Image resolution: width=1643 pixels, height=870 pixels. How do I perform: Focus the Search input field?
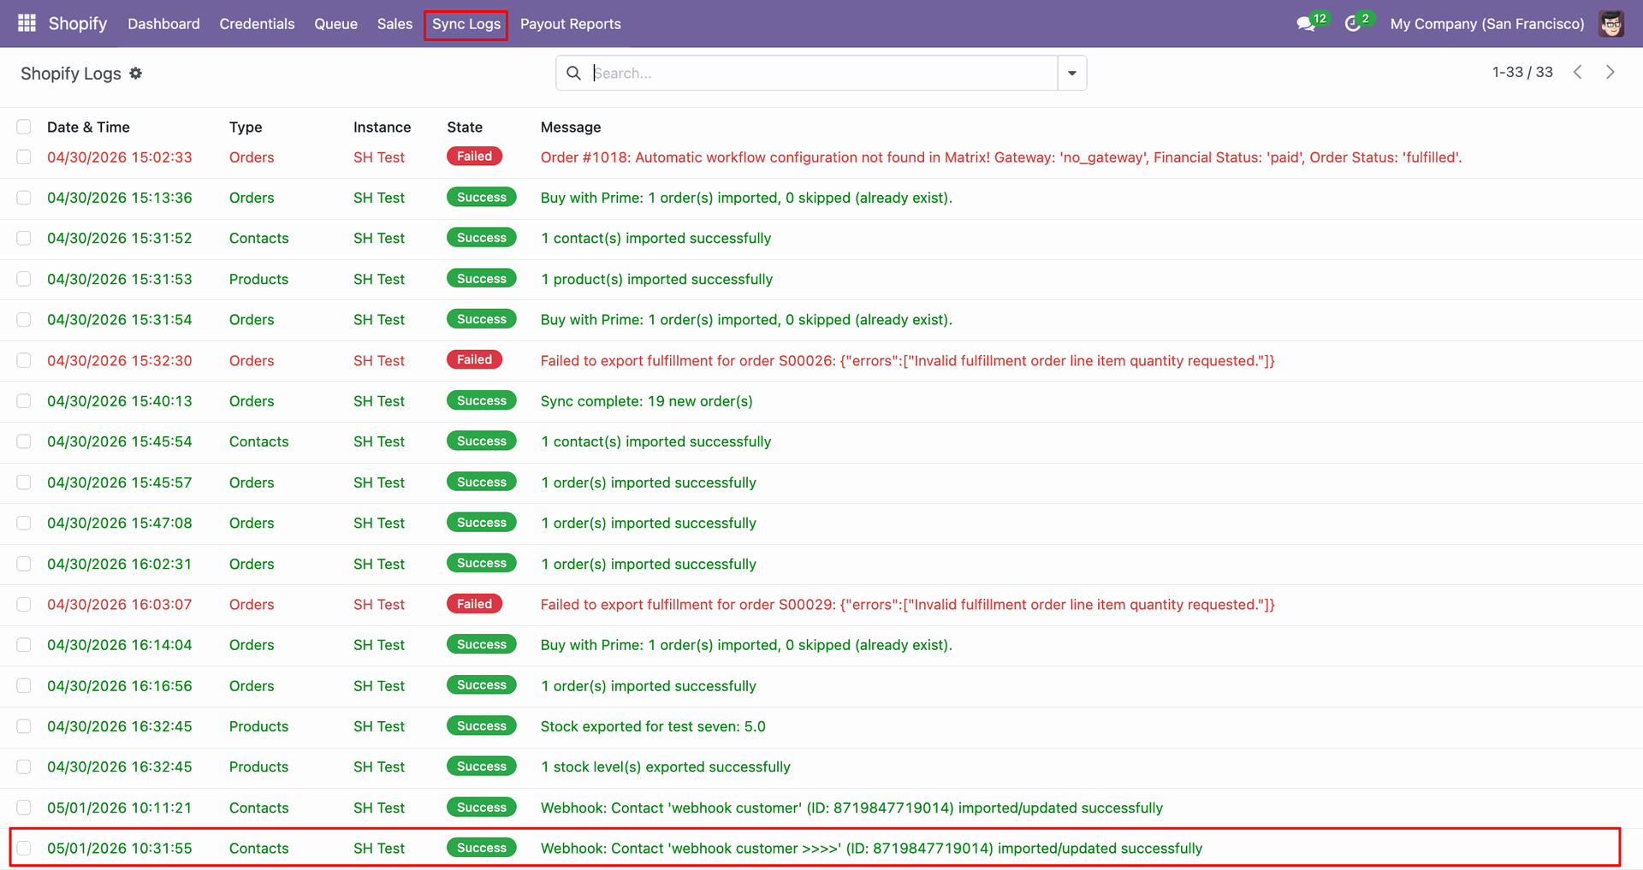tap(821, 74)
